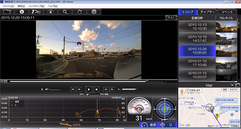Click the video seek bar handle
241x129 pixels.
(147, 82)
